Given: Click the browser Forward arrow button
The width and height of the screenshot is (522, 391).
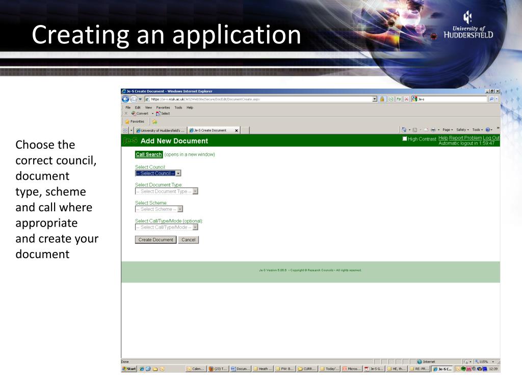Looking at the screenshot, I should pyautogui.click(x=134, y=99).
